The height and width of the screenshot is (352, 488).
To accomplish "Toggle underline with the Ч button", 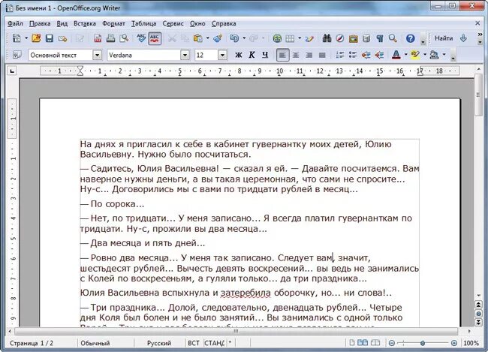I will tap(265, 55).
